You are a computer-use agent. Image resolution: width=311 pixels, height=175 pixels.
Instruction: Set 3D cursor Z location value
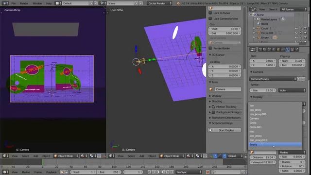point(225,75)
